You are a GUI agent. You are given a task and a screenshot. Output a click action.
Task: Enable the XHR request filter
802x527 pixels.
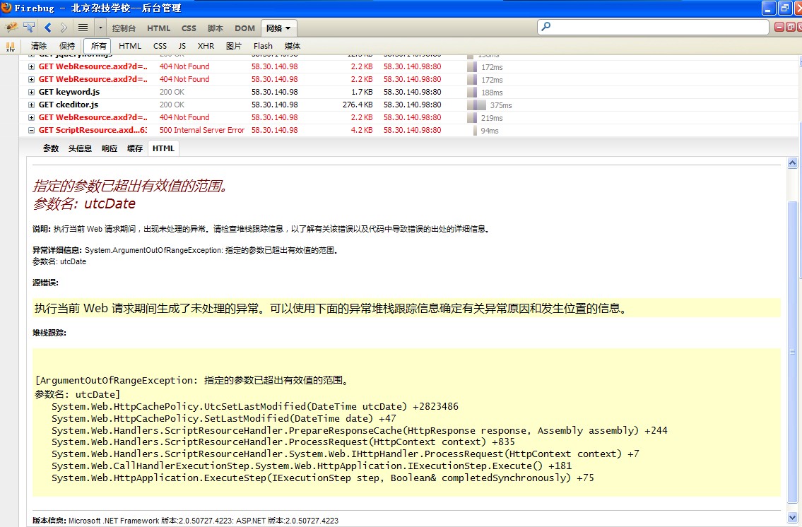pyautogui.click(x=206, y=46)
